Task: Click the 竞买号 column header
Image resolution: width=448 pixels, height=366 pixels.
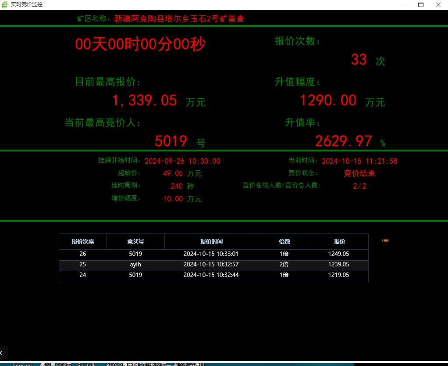Action: pos(135,241)
